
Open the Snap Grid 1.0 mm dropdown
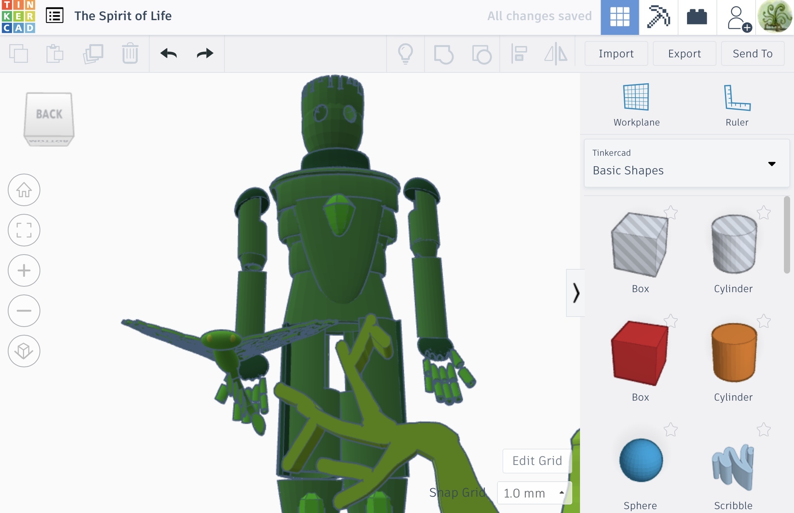(534, 493)
